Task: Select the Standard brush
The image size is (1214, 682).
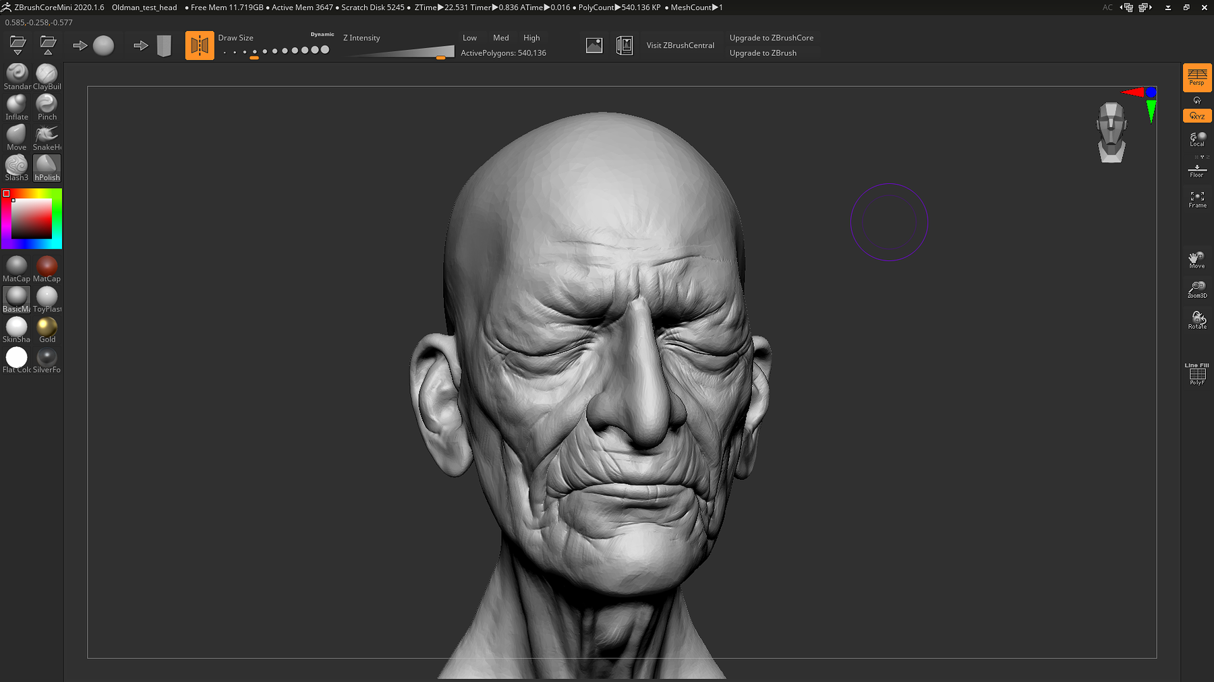Action: pyautogui.click(x=16, y=73)
